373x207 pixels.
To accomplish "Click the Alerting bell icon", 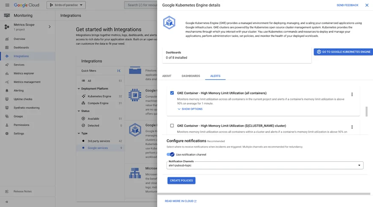I will [7, 91].
